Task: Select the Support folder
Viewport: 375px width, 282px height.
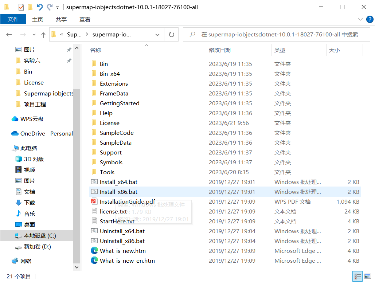Action: coord(110,152)
